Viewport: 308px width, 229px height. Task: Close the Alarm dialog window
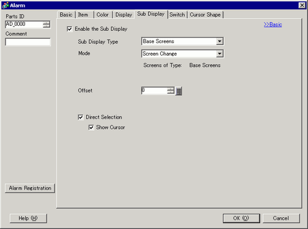point(302,5)
